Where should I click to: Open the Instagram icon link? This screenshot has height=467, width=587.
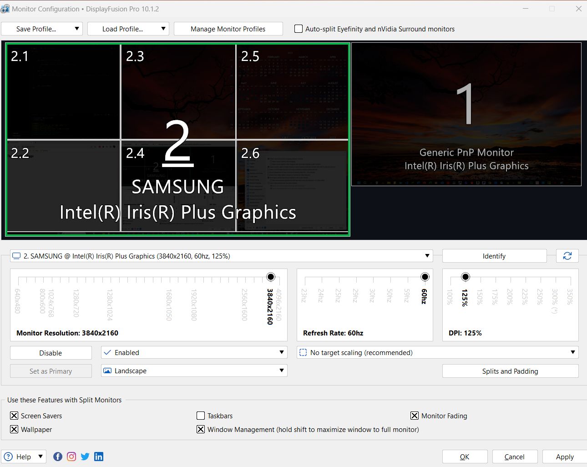coord(71,457)
